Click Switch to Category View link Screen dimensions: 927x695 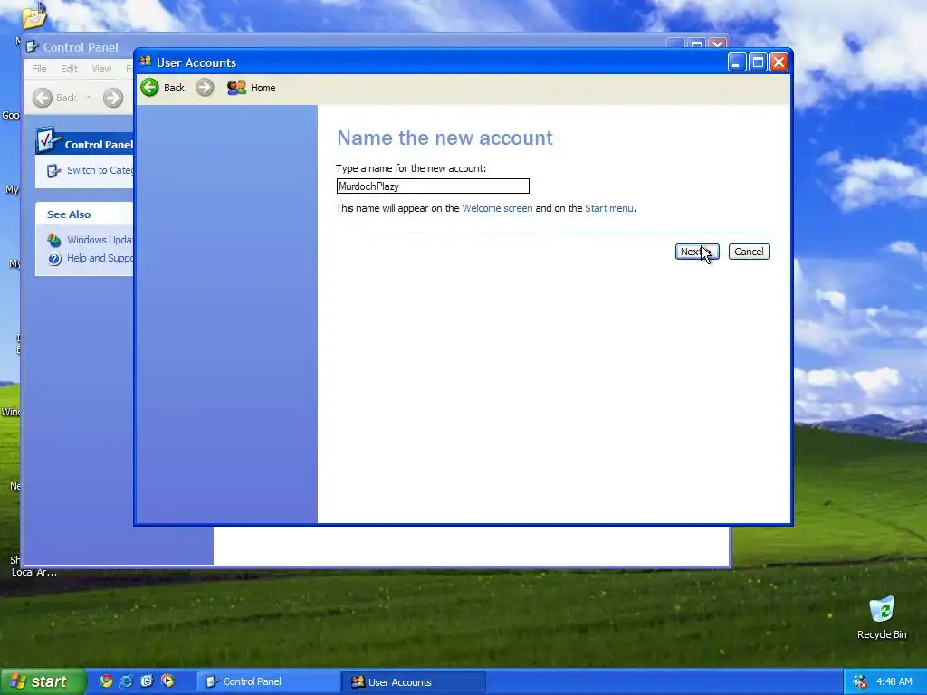[100, 170]
